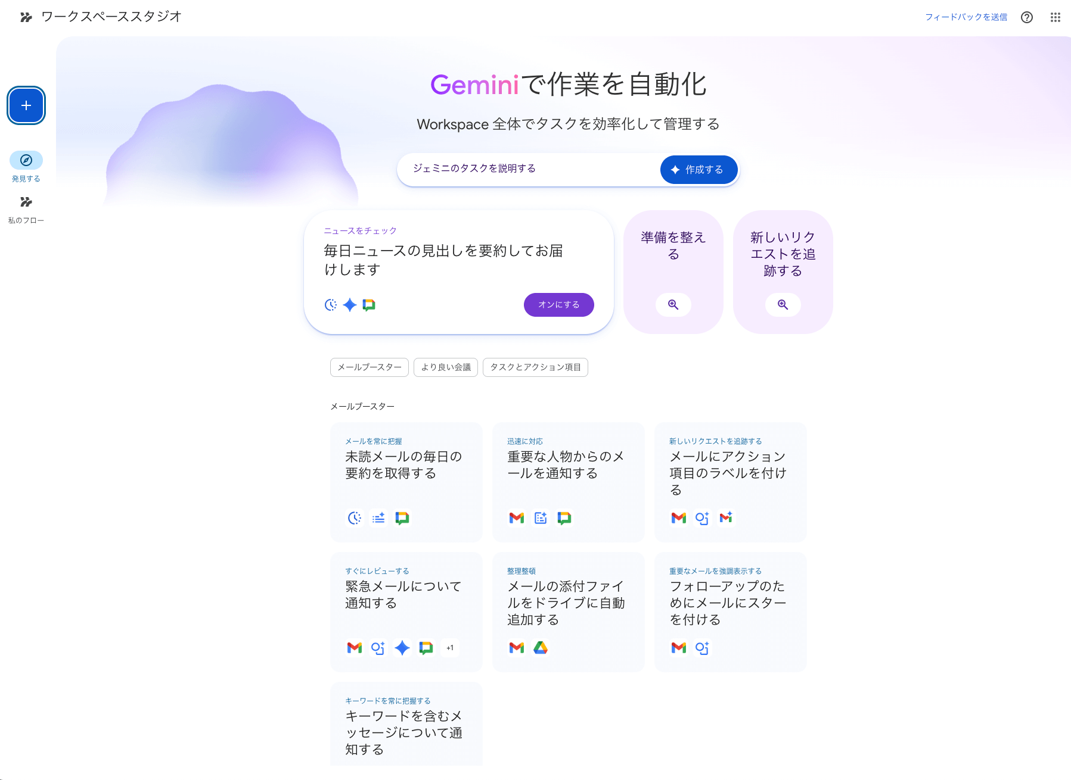
Task: Click the Gmail icon on the 重要な人物 card
Action: (x=516, y=518)
